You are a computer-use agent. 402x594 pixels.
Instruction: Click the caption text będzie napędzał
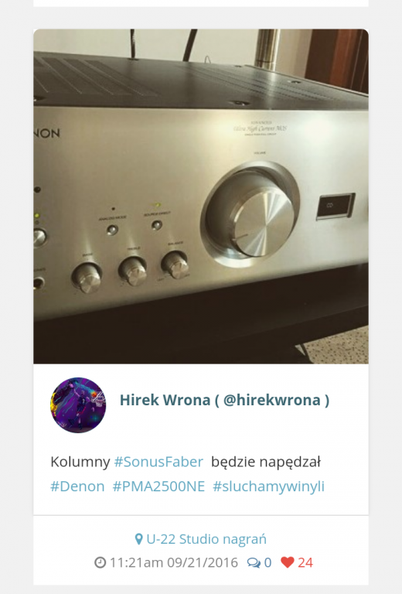point(266,463)
